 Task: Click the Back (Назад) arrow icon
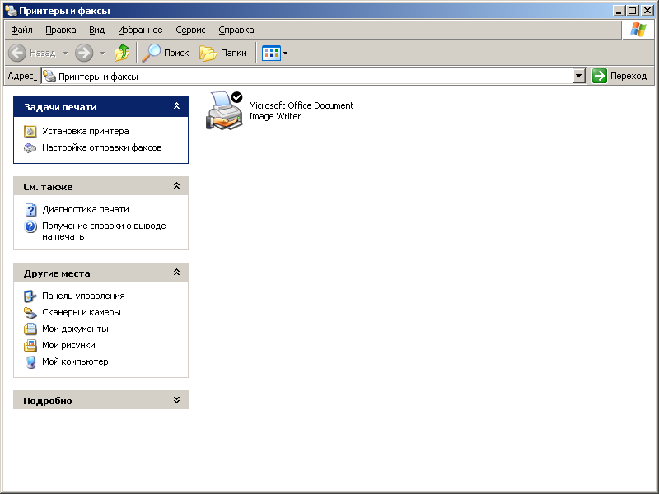tap(17, 53)
